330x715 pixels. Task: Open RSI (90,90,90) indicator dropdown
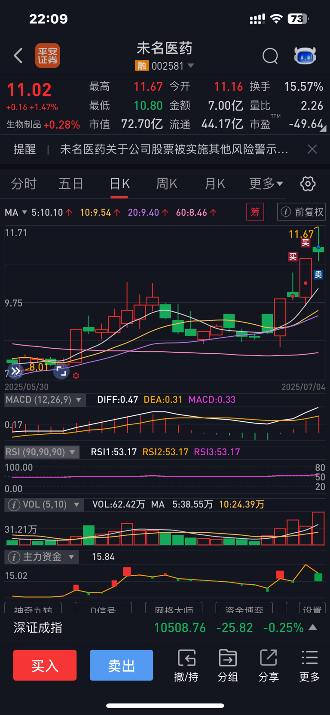coord(41,452)
